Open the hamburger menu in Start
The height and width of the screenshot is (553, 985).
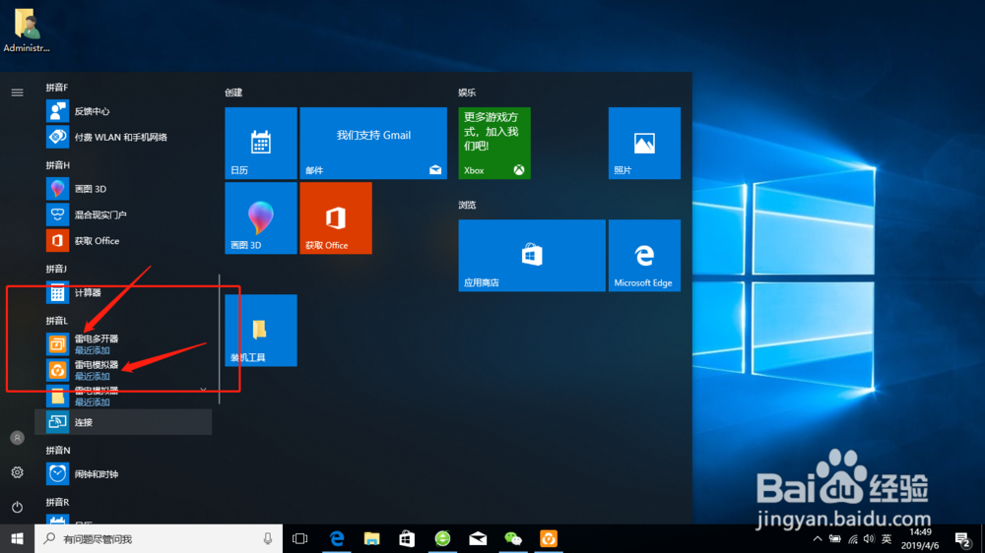17,92
